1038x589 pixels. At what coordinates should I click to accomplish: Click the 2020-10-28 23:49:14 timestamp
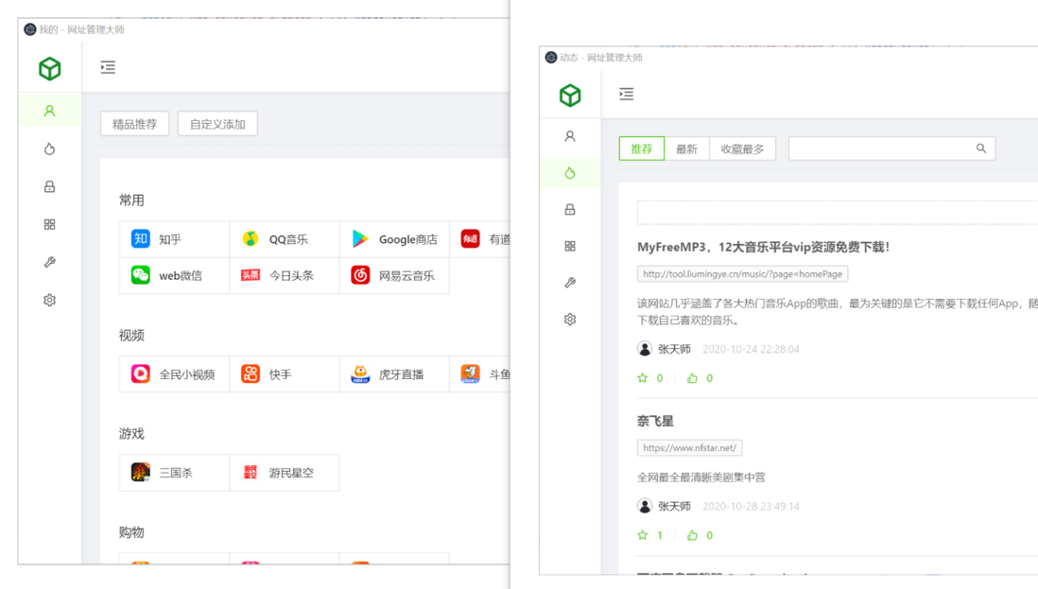pyautogui.click(x=751, y=507)
